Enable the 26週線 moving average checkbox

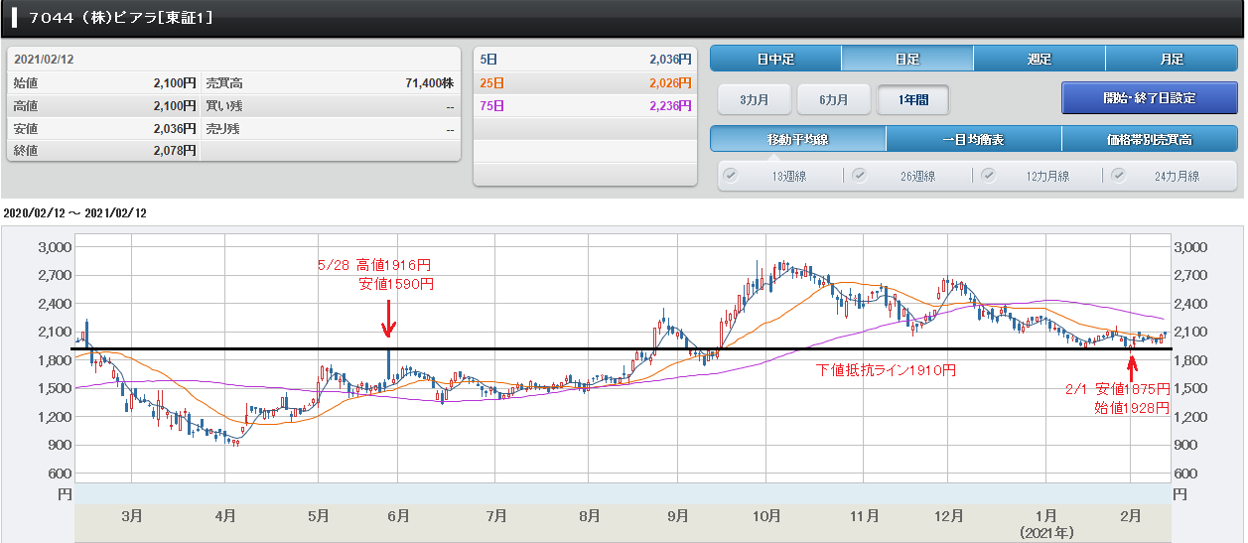tap(860, 176)
